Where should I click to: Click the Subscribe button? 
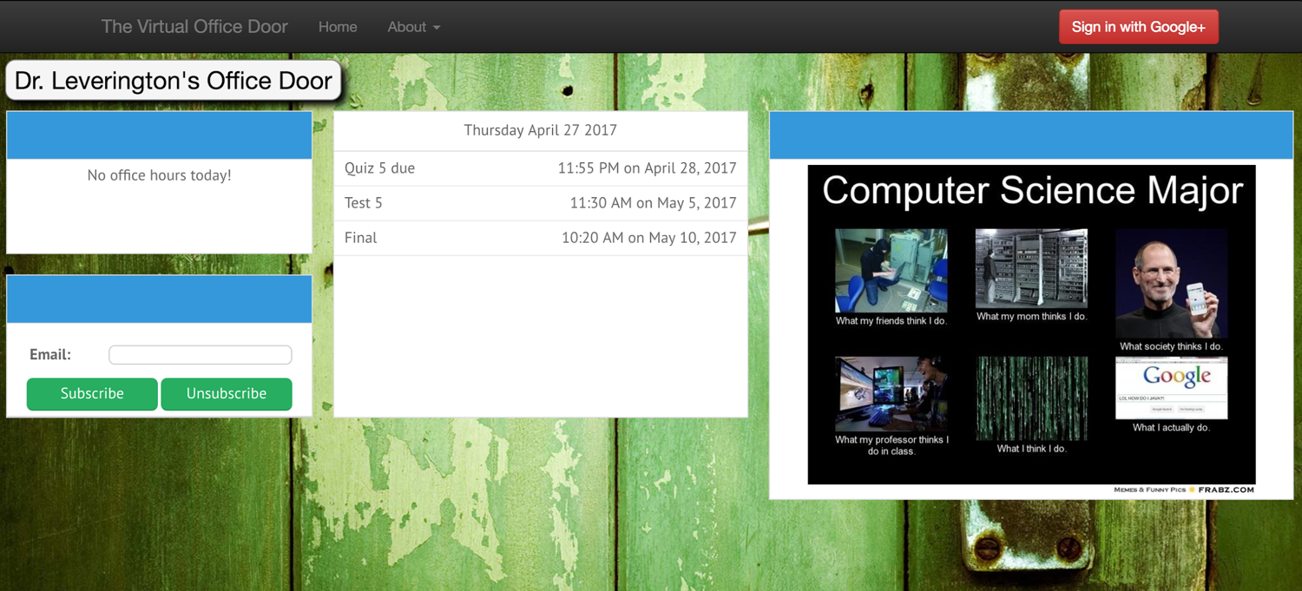coord(92,393)
